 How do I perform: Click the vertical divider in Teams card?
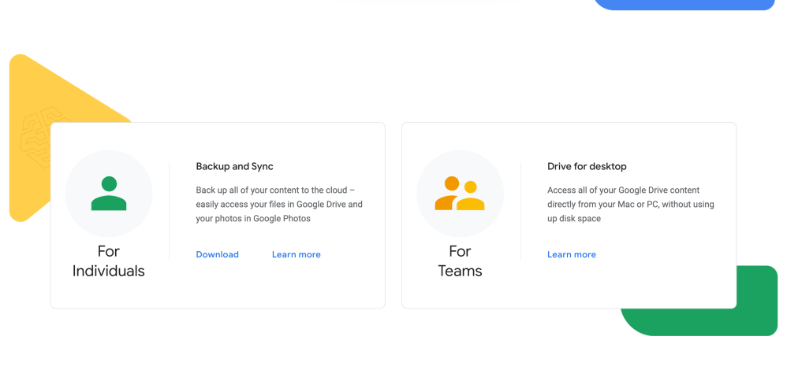tap(520, 211)
